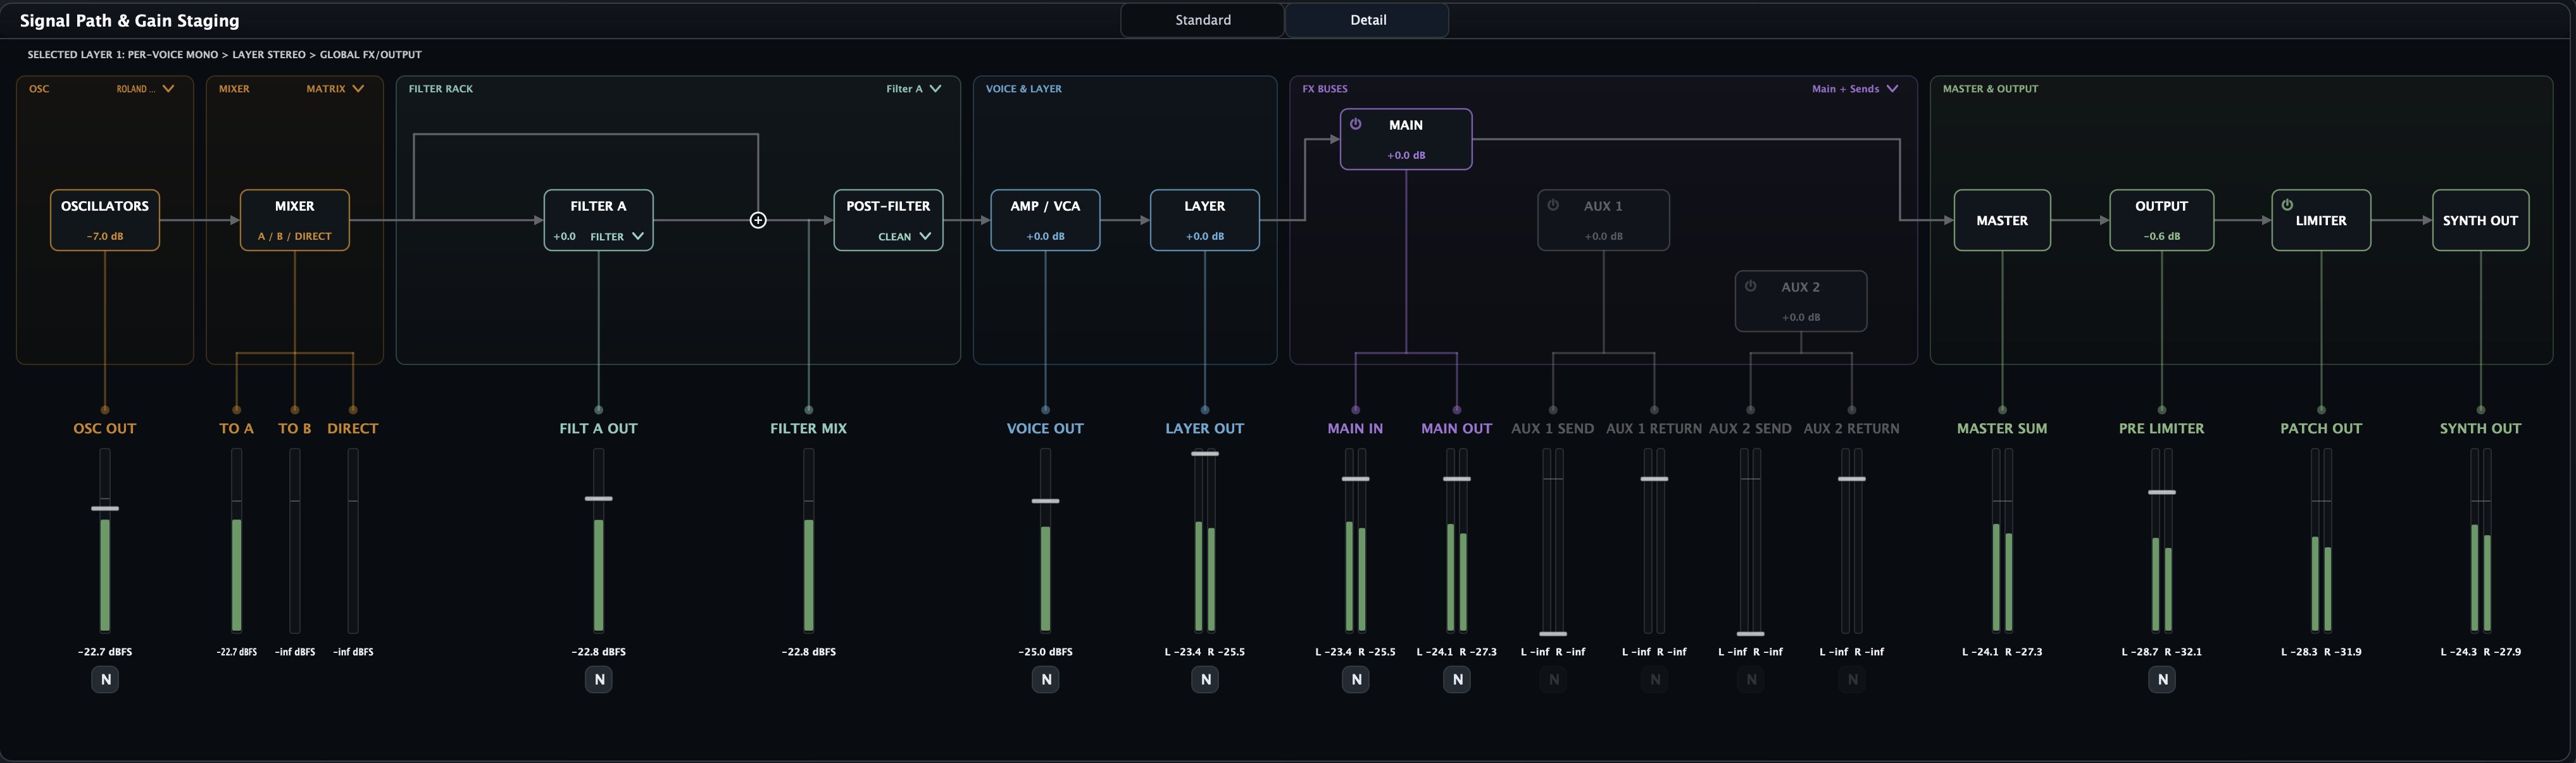Toggle the LIMITER power icon
Image resolution: width=2576 pixels, height=763 pixels.
[2287, 204]
